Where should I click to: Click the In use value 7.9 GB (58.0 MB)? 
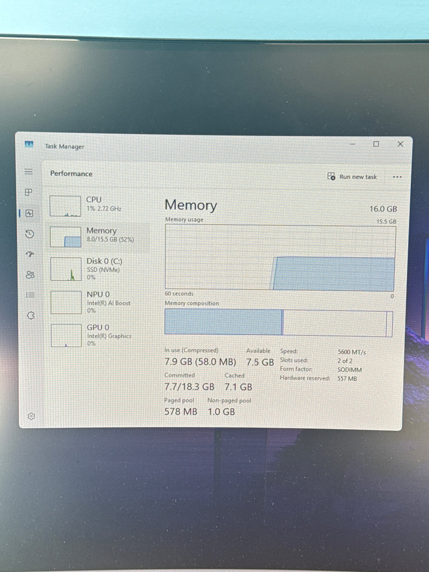coord(200,362)
